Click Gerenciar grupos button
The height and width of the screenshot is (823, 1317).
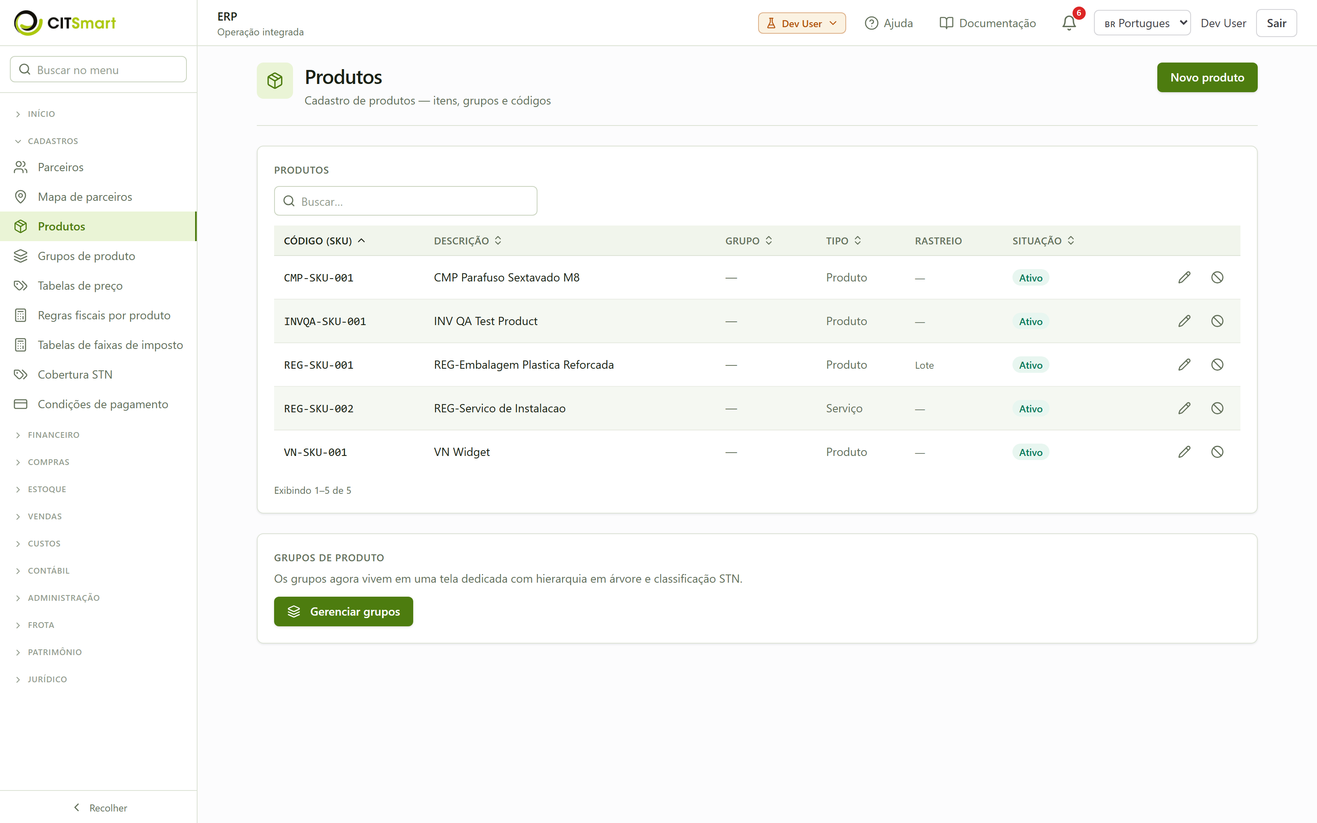click(x=343, y=611)
